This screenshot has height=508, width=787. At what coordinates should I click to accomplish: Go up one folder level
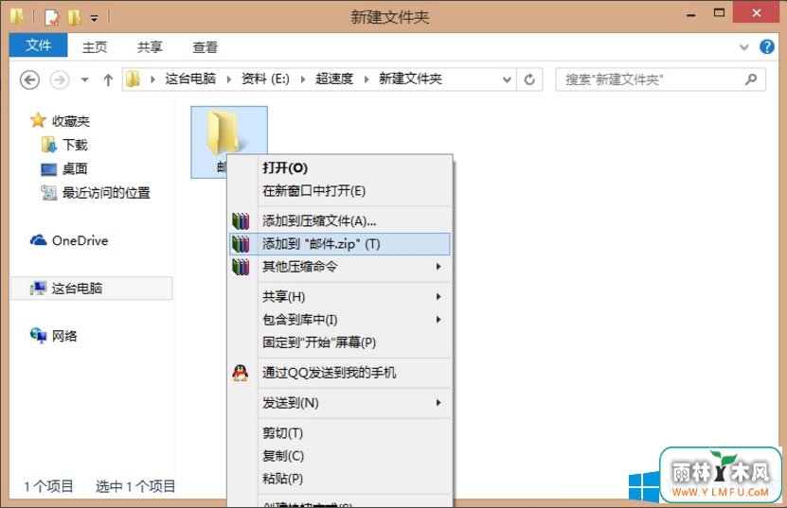point(108,79)
